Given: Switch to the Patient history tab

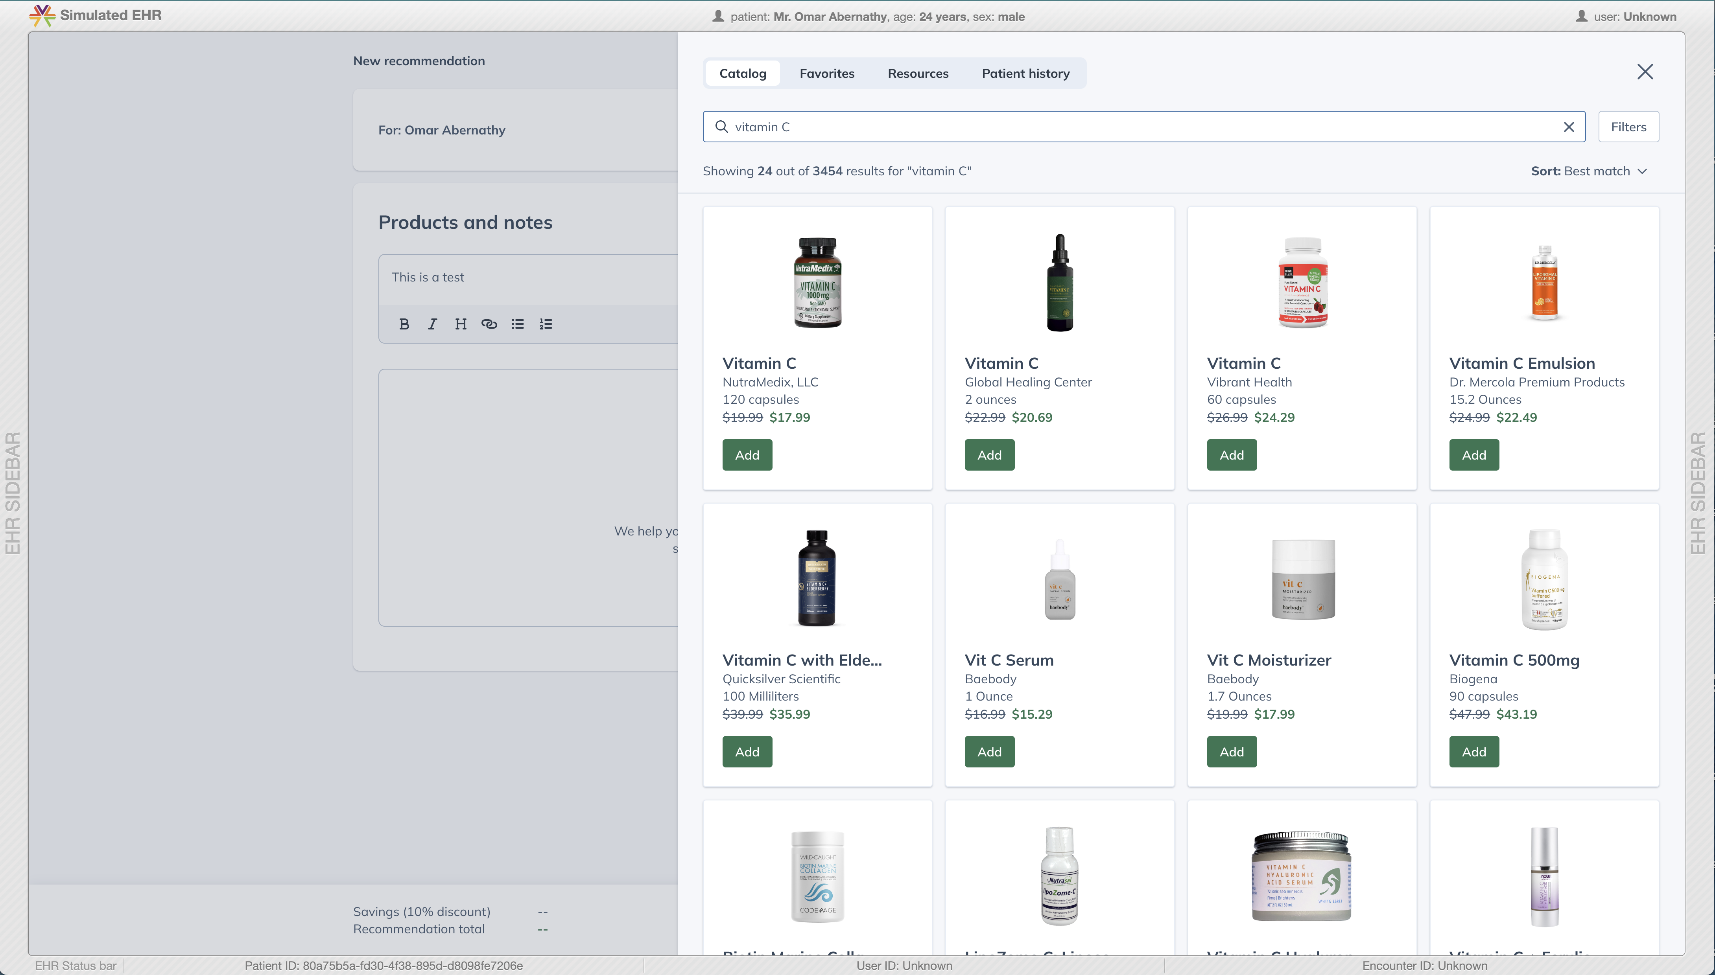Looking at the screenshot, I should click(1025, 73).
